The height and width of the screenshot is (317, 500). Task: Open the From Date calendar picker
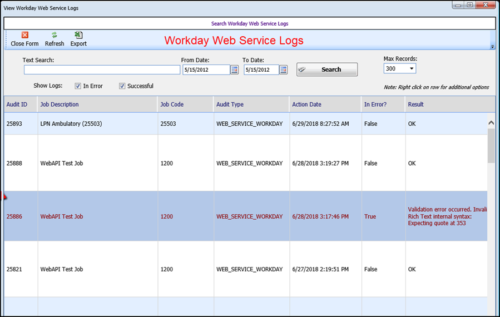point(234,70)
